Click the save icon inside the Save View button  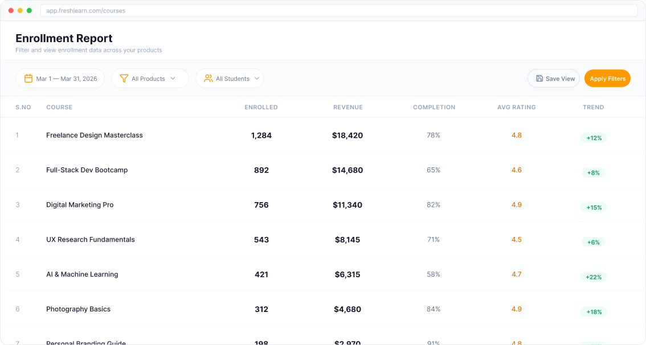click(x=538, y=78)
